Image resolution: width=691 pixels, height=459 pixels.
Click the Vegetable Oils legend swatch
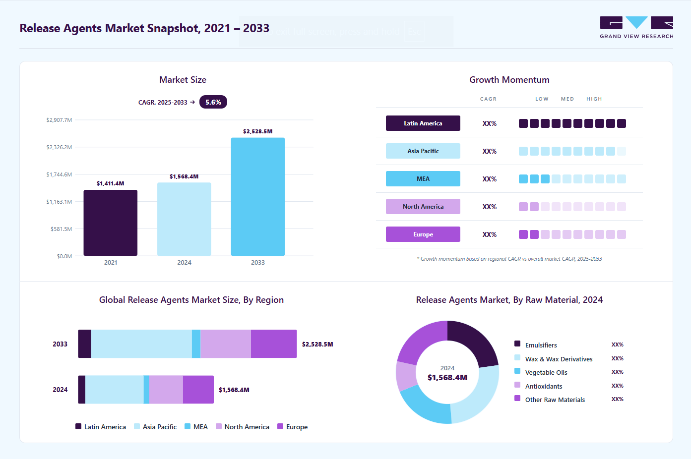(517, 371)
